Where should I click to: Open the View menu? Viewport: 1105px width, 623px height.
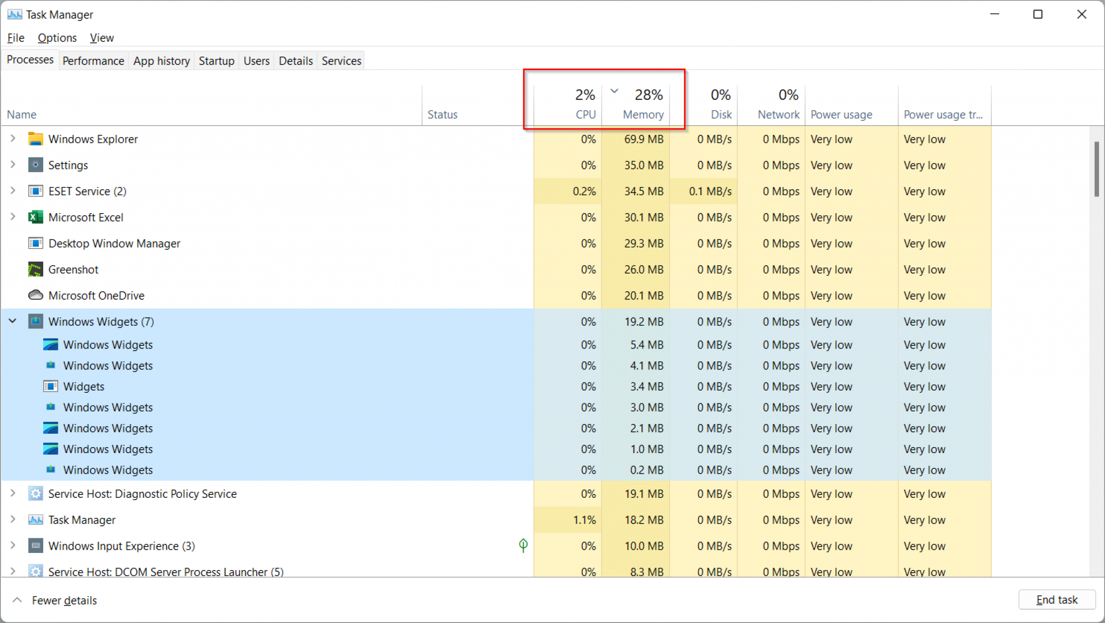click(101, 38)
